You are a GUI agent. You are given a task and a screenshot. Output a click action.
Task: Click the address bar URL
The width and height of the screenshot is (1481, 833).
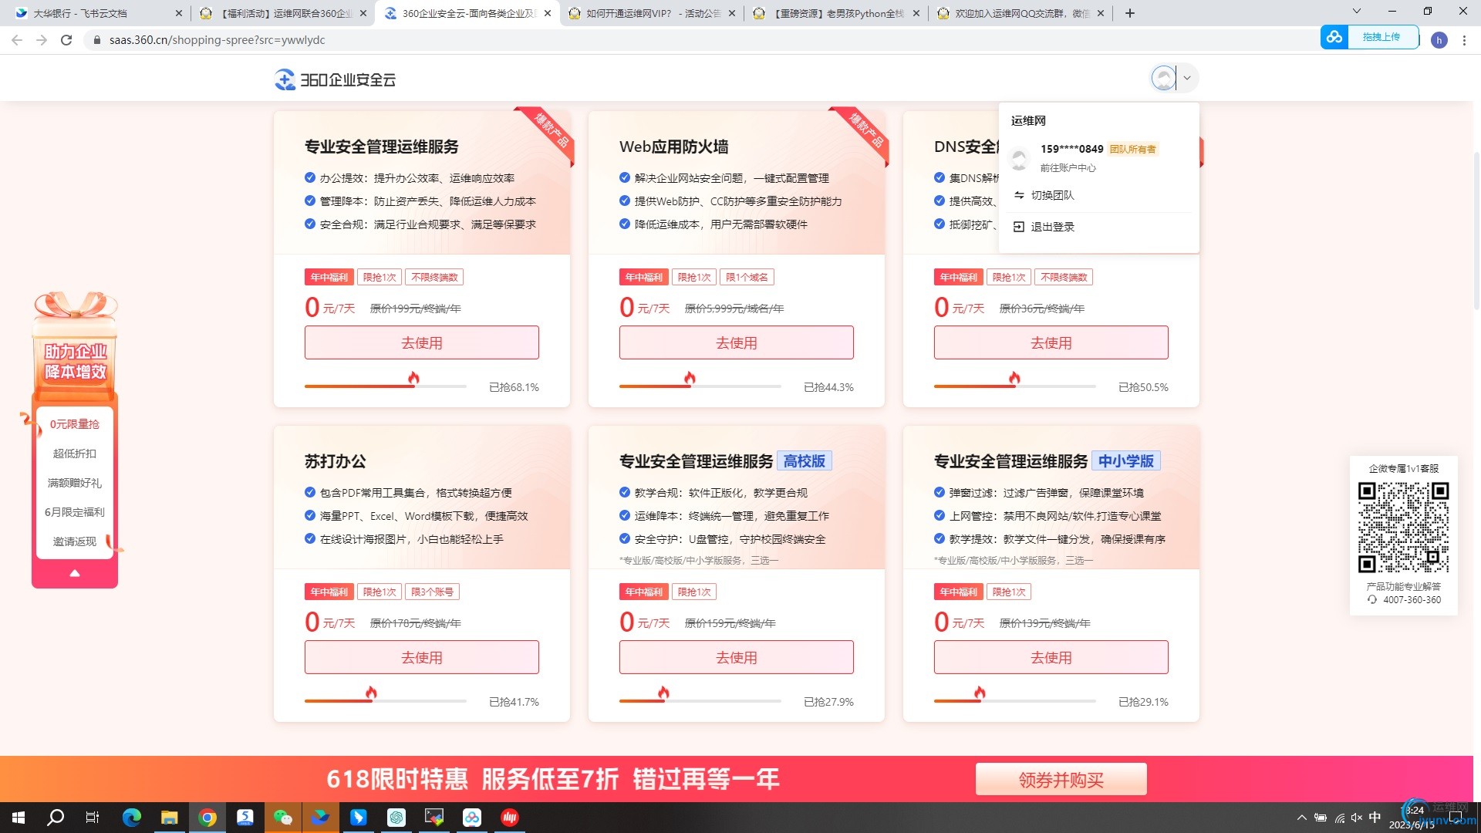tap(217, 40)
